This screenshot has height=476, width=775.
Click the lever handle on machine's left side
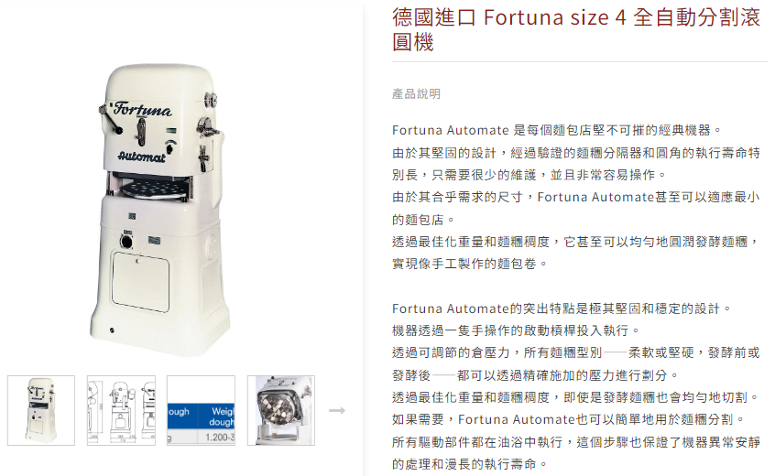tap(110, 120)
